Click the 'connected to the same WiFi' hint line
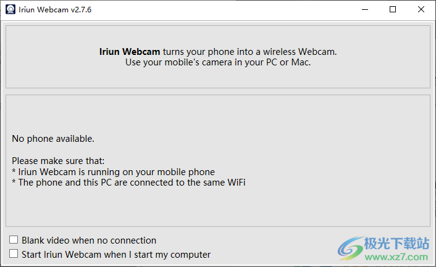This screenshot has height=267, width=436. (128, 183)
